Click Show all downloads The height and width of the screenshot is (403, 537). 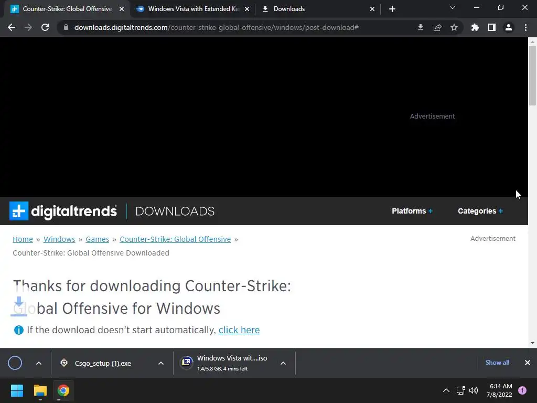point(497,363)
